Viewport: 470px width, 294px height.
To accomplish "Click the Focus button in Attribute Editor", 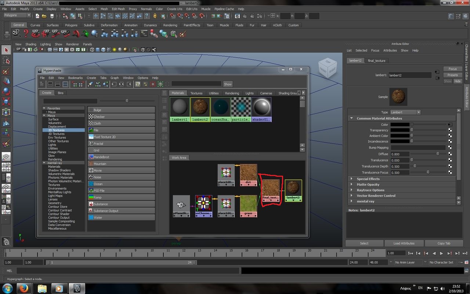I will (452, 69).
